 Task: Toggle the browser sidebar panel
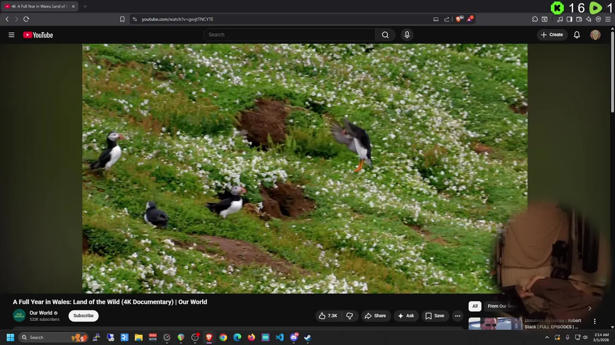(x=569, y=19)
